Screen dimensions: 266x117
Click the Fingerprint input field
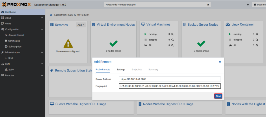pyautogui.click(x=170, y=86)
